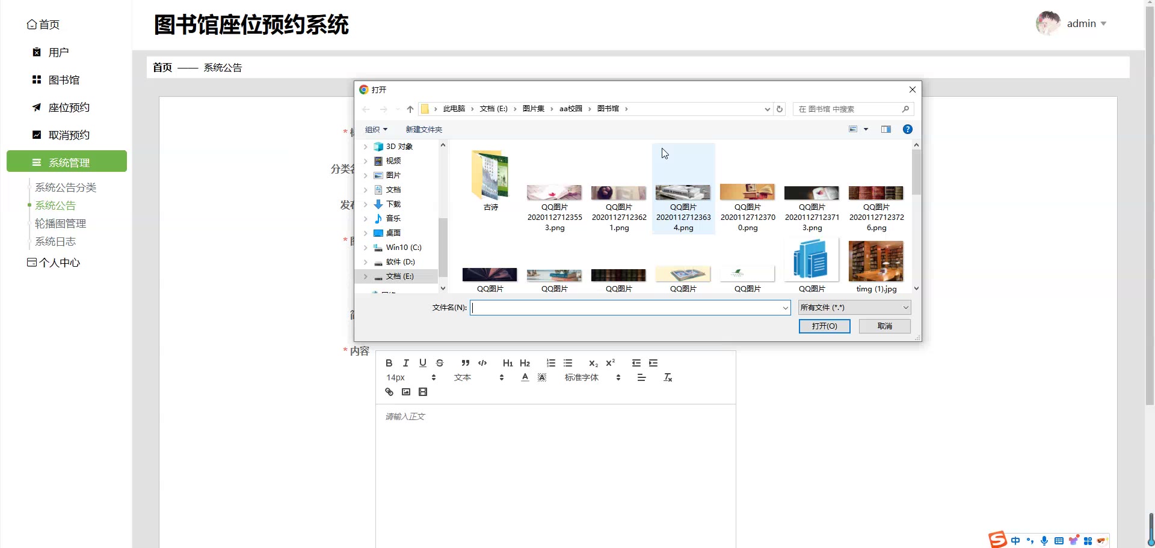Create a bulleted list in the editor
Image resolution: width=1155 pixels, height=548 pixels.
point(568,363)
